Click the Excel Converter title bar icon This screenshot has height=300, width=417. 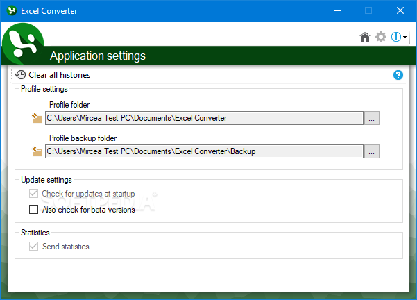tap(12, 10)
